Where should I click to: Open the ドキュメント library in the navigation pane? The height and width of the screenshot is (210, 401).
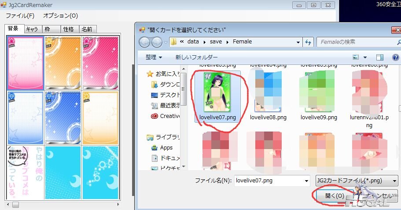click(x=166, y=158)
